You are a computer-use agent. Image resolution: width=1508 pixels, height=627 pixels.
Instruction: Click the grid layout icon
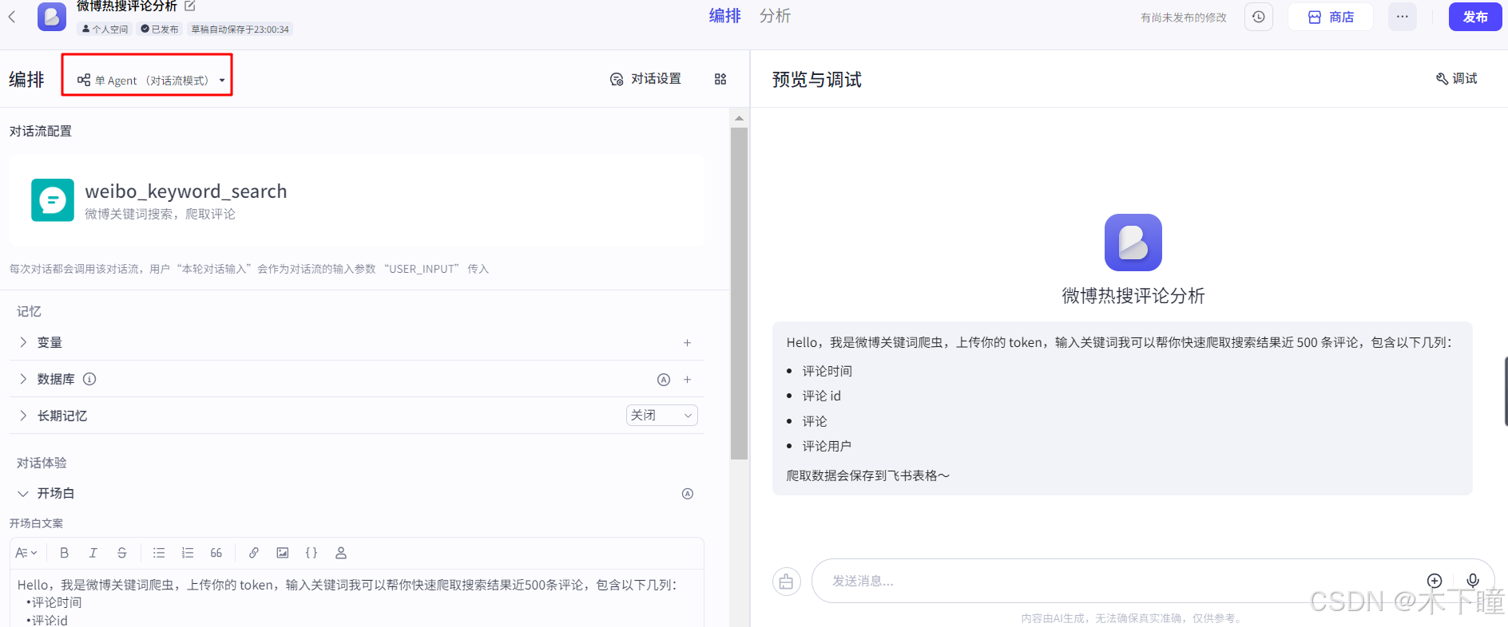click(720, 79)
